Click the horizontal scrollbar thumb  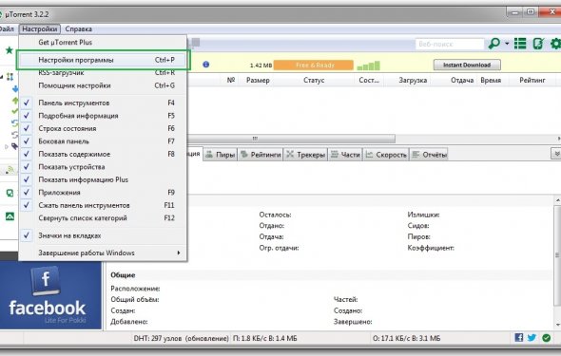click(x=291, y=139)
